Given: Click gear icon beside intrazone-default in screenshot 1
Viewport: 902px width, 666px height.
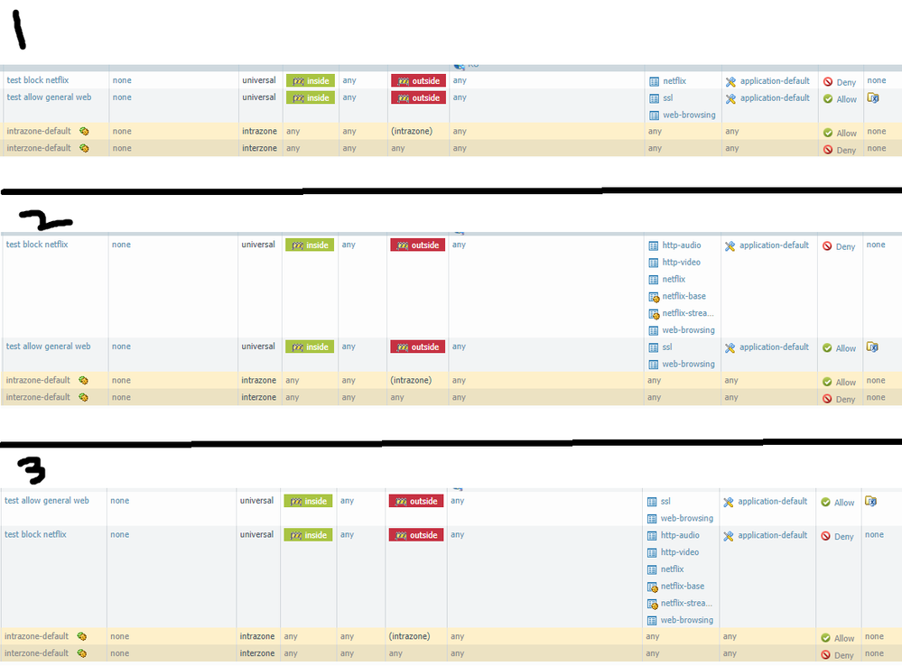Looking at the screenshot, I should pyautogui.click(x=84, y=131).
